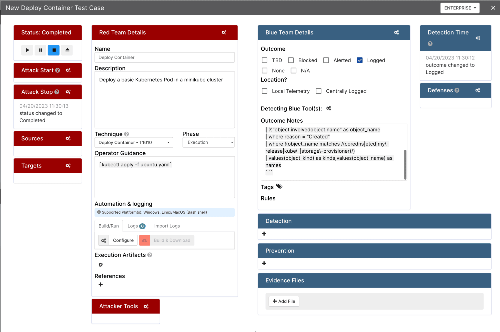Image resolution: width=500 pixels, height=332 pixels.
Task: Open Attacker Tools settings gear
Action: pos(146,306)
